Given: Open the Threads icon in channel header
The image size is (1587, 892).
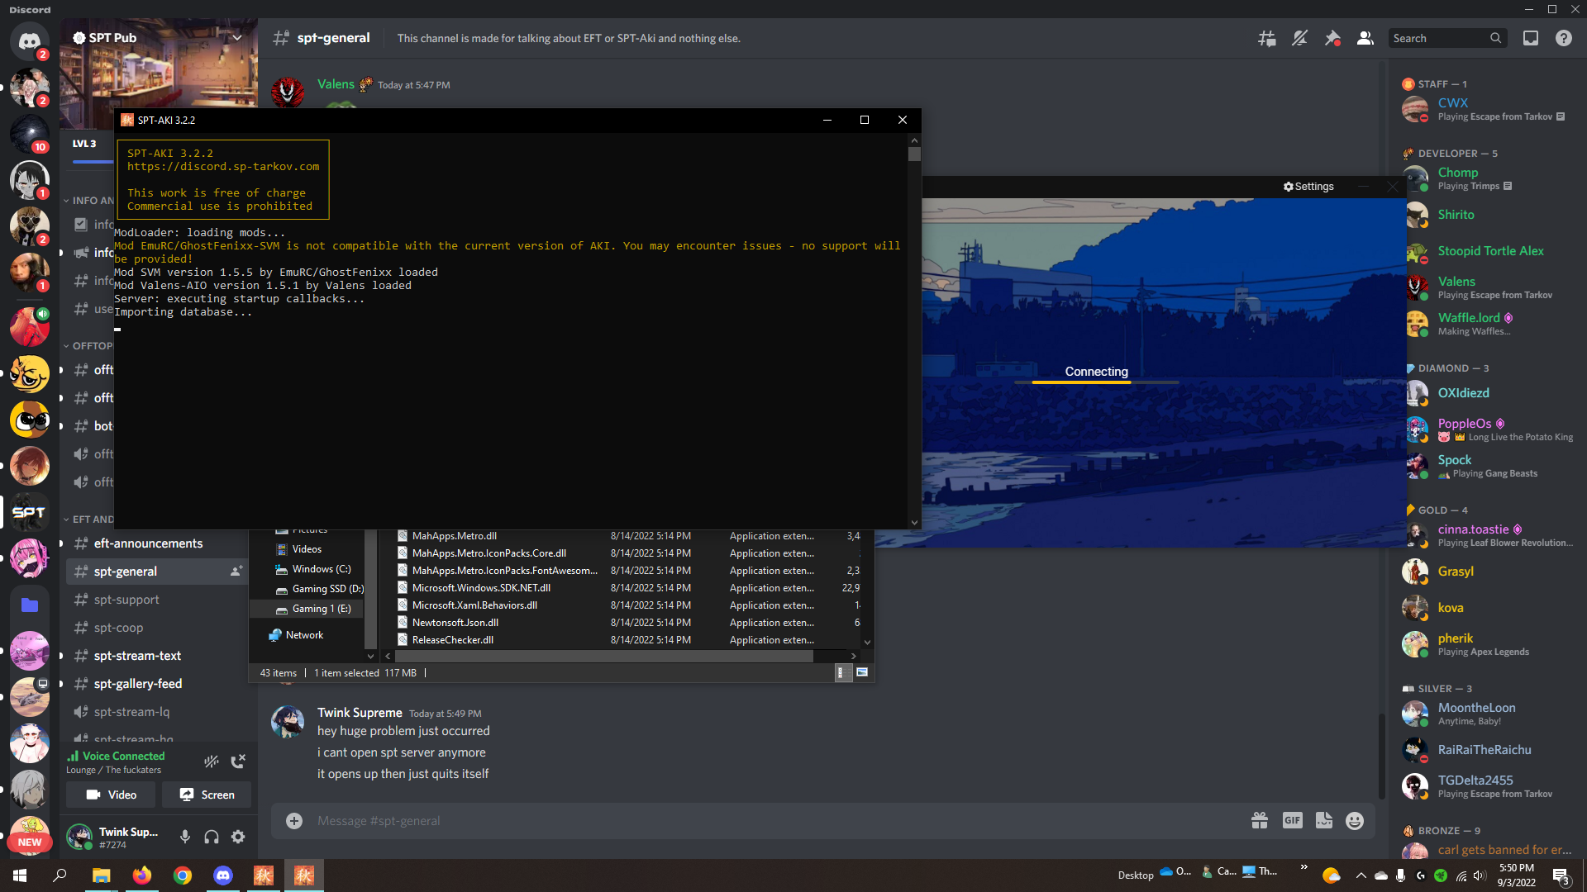Looking at the screenshot, I should click(x=1266, y=38).
